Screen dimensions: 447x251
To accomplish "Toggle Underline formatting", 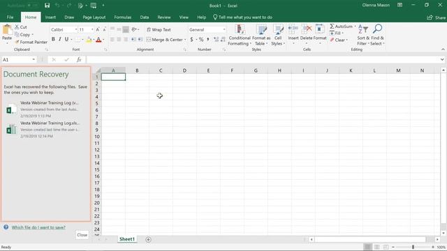I will (66, 39).
